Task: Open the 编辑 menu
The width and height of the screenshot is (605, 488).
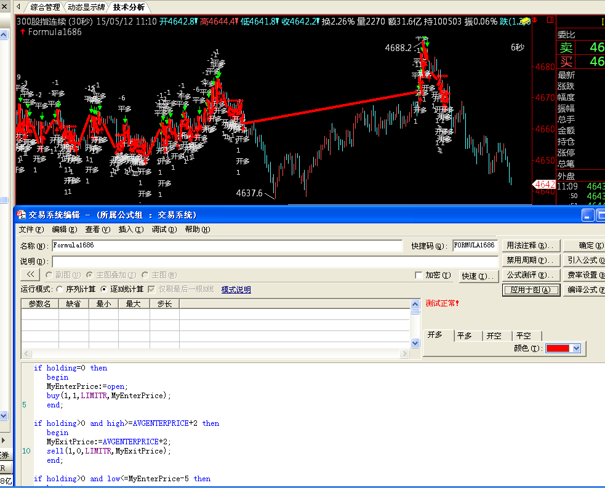Action: coord(65,230)
